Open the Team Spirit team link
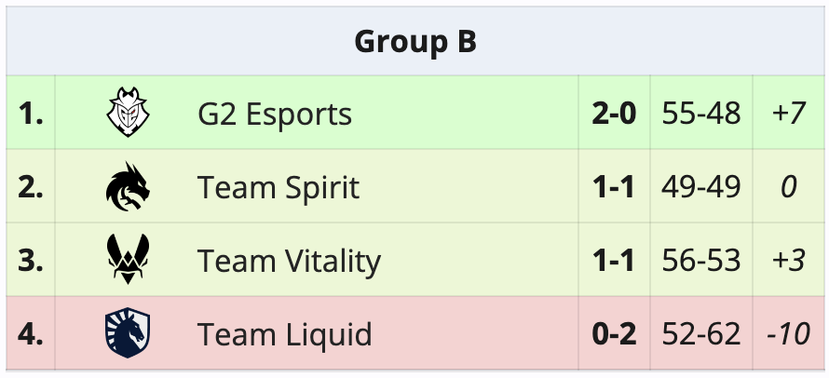829x378 pixels. pos(279,187)
